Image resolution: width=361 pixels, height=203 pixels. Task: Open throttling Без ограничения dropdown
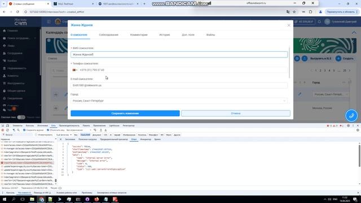pyautogui.click(x=79, y=130)
